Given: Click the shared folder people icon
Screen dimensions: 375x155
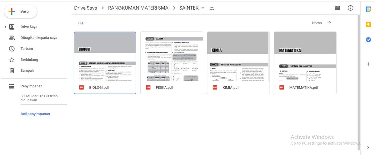Looking at the screenshot, I should click(212, 8).
